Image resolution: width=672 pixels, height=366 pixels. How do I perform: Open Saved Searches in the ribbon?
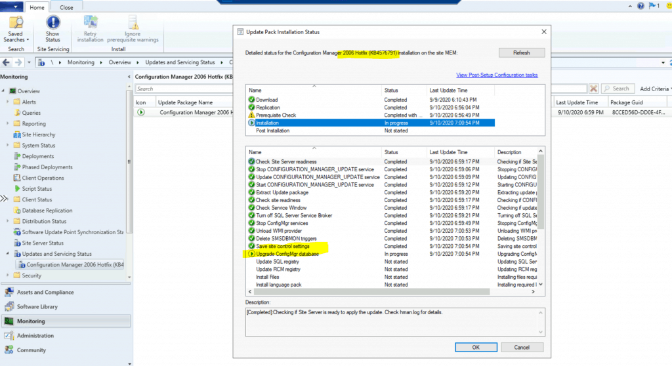coord(16,29)
